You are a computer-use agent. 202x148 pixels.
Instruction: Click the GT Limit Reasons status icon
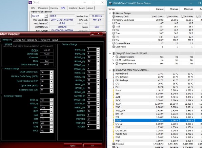[117, 60]
